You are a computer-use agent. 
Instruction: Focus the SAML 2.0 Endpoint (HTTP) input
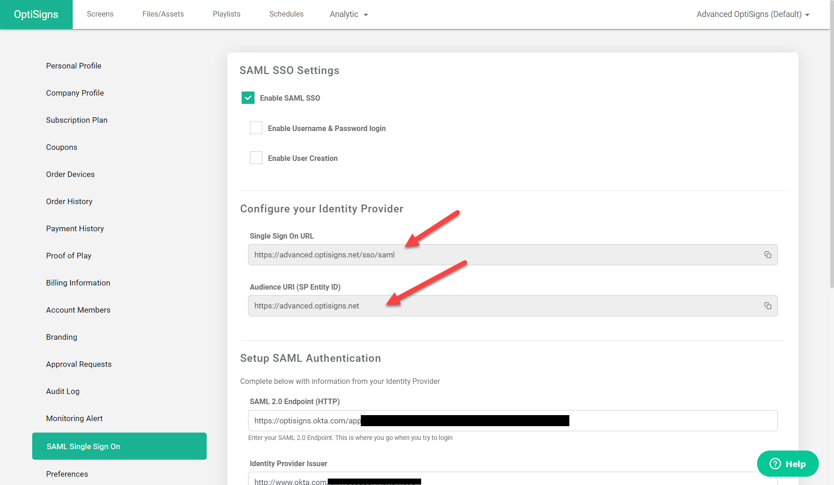click(513, 421)
